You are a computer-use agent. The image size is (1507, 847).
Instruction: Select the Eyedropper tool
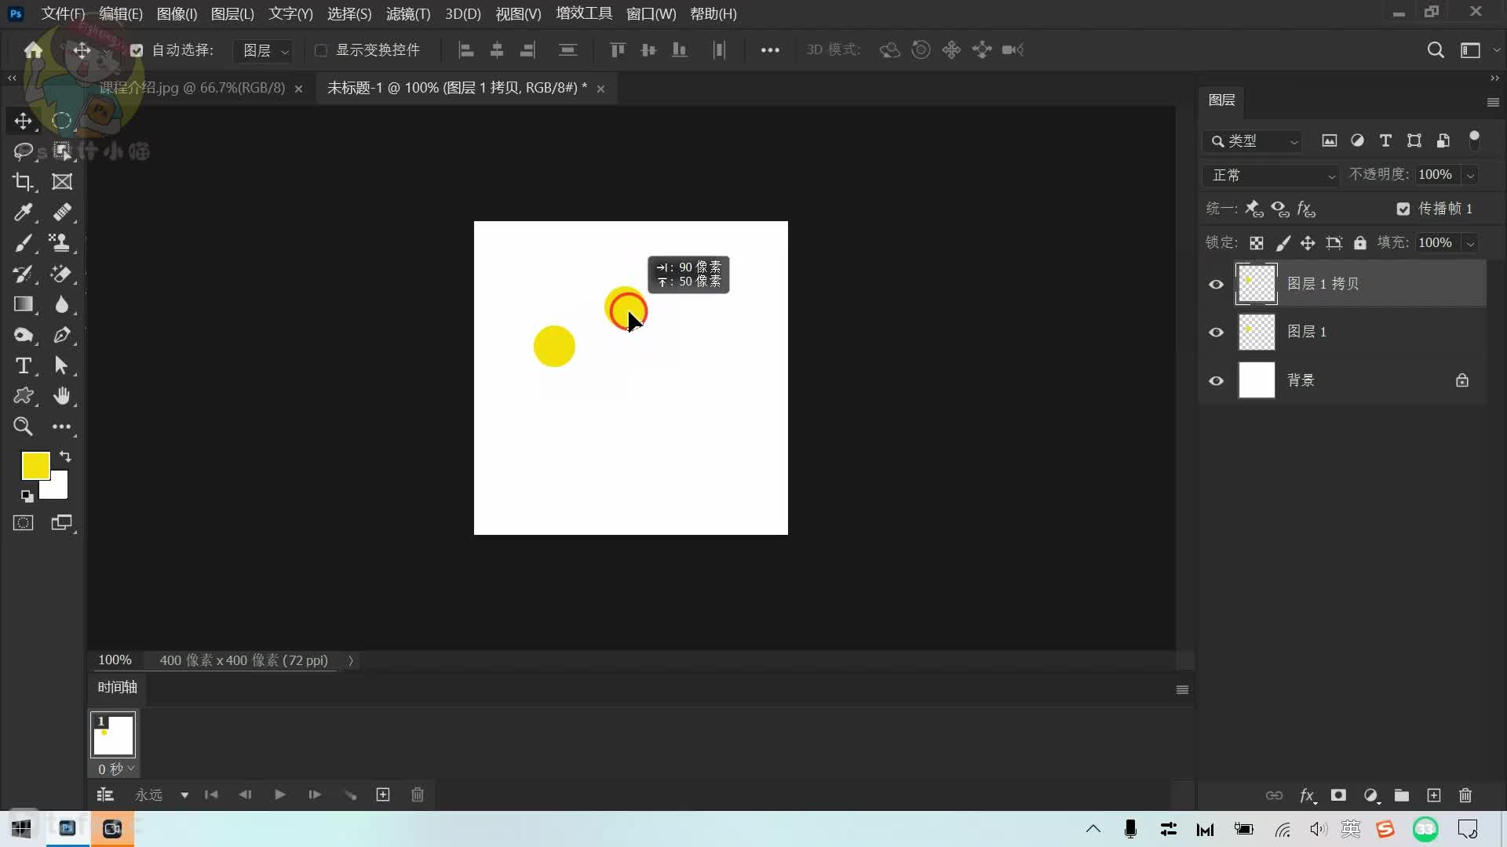(x=23, y=212)
